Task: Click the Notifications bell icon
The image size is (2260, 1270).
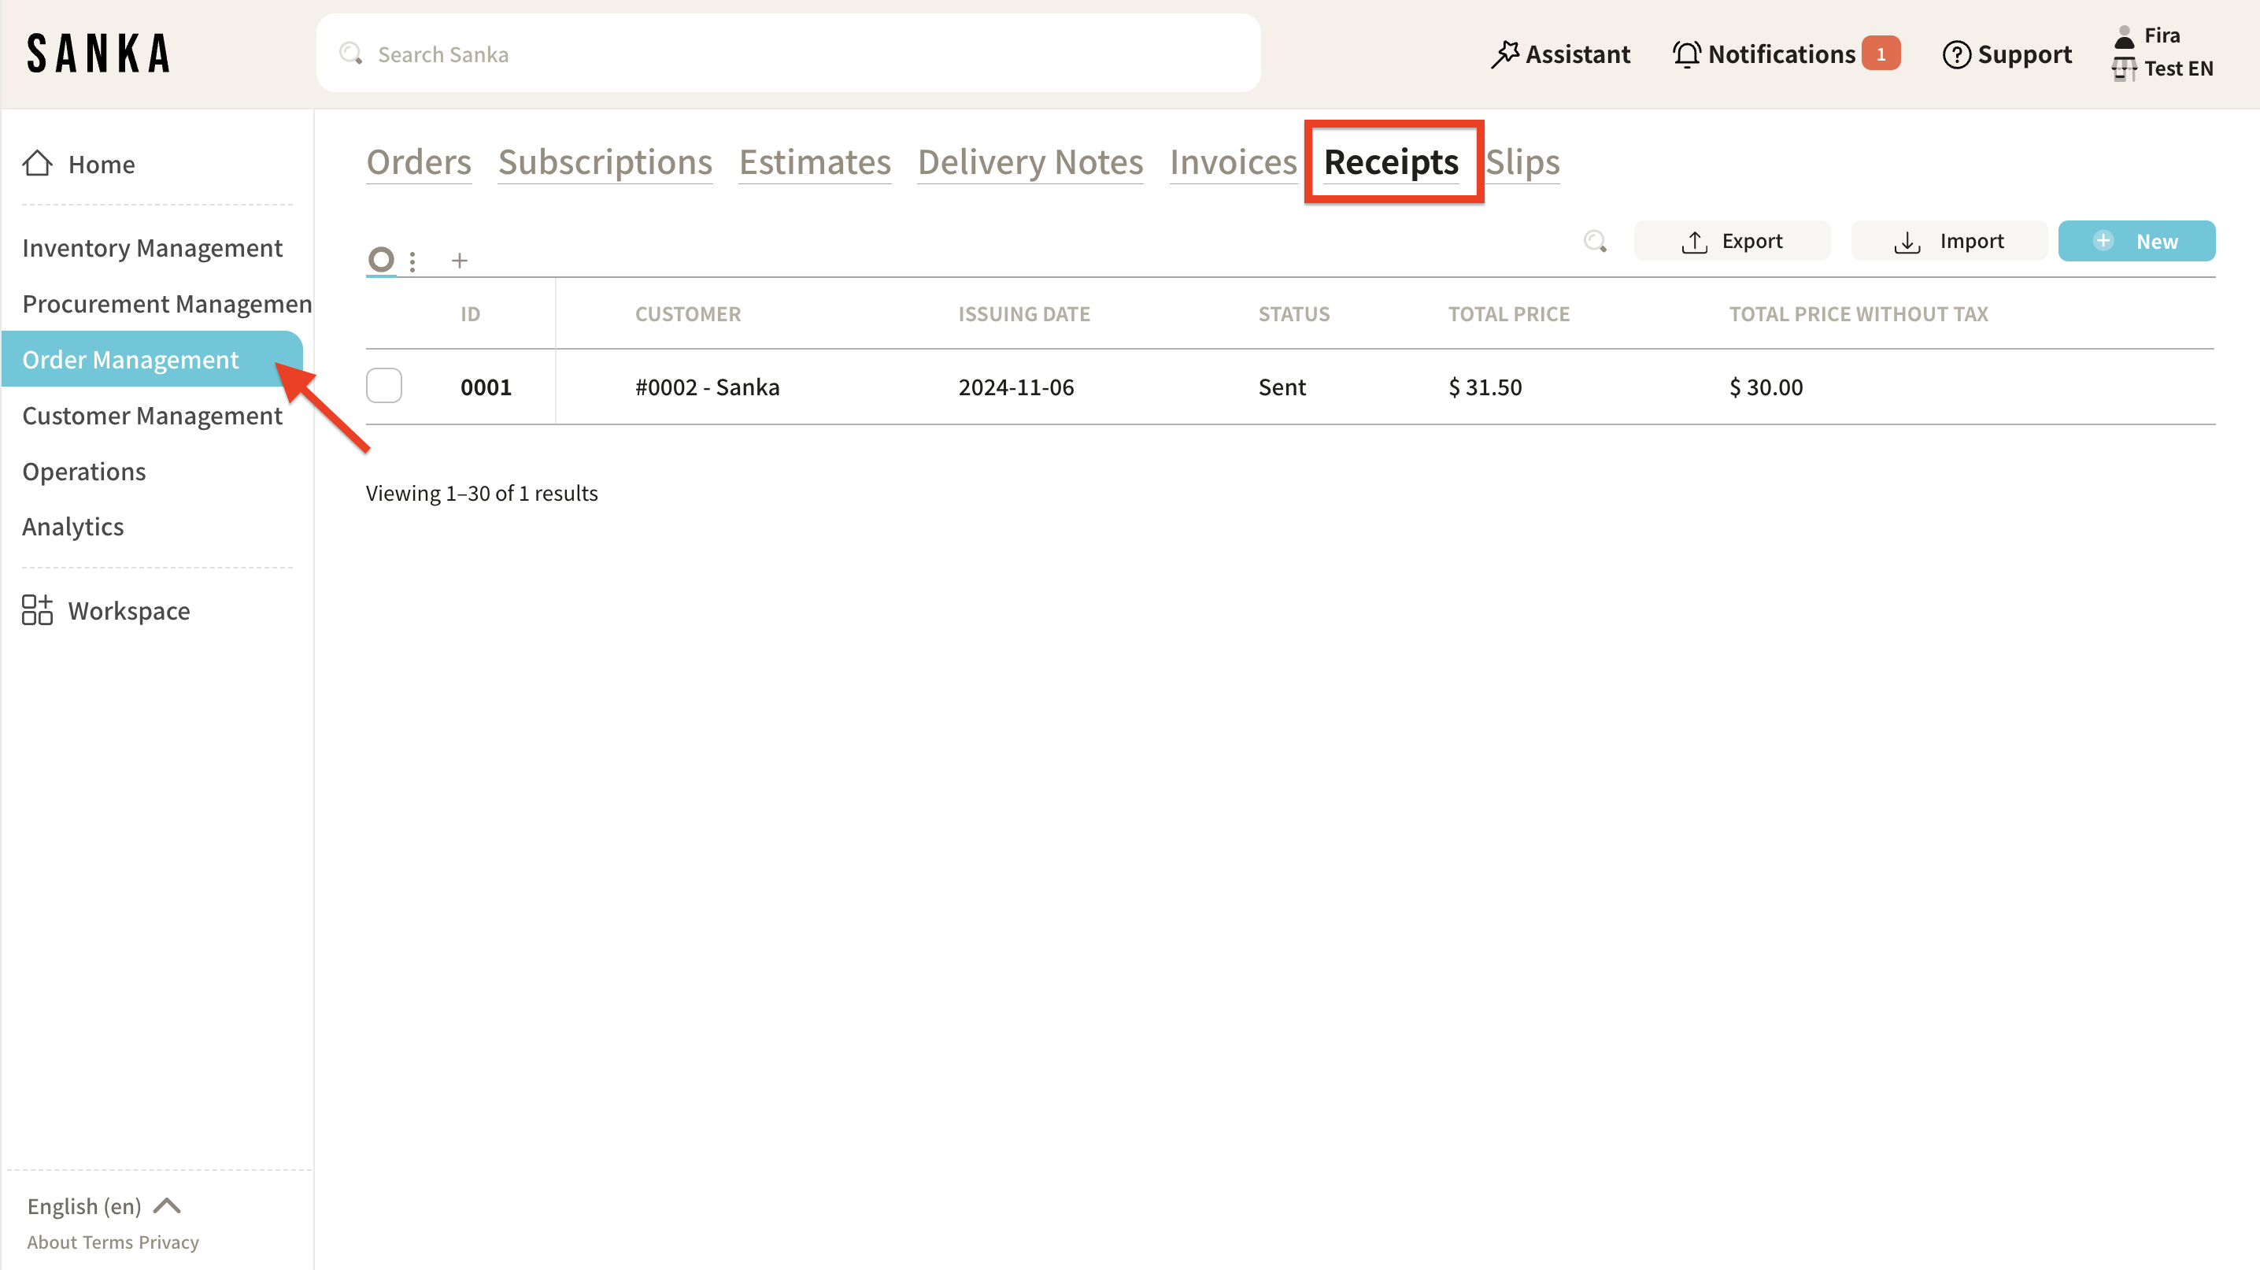Action: tap(1686, 54)
